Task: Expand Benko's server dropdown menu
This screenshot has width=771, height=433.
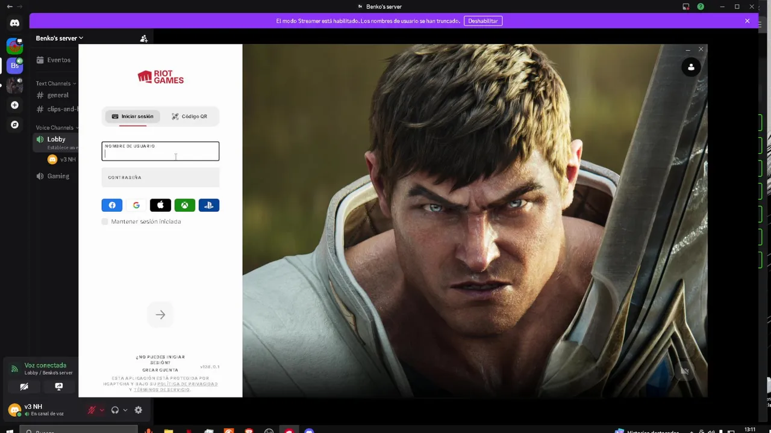Action: pos(59,38)
